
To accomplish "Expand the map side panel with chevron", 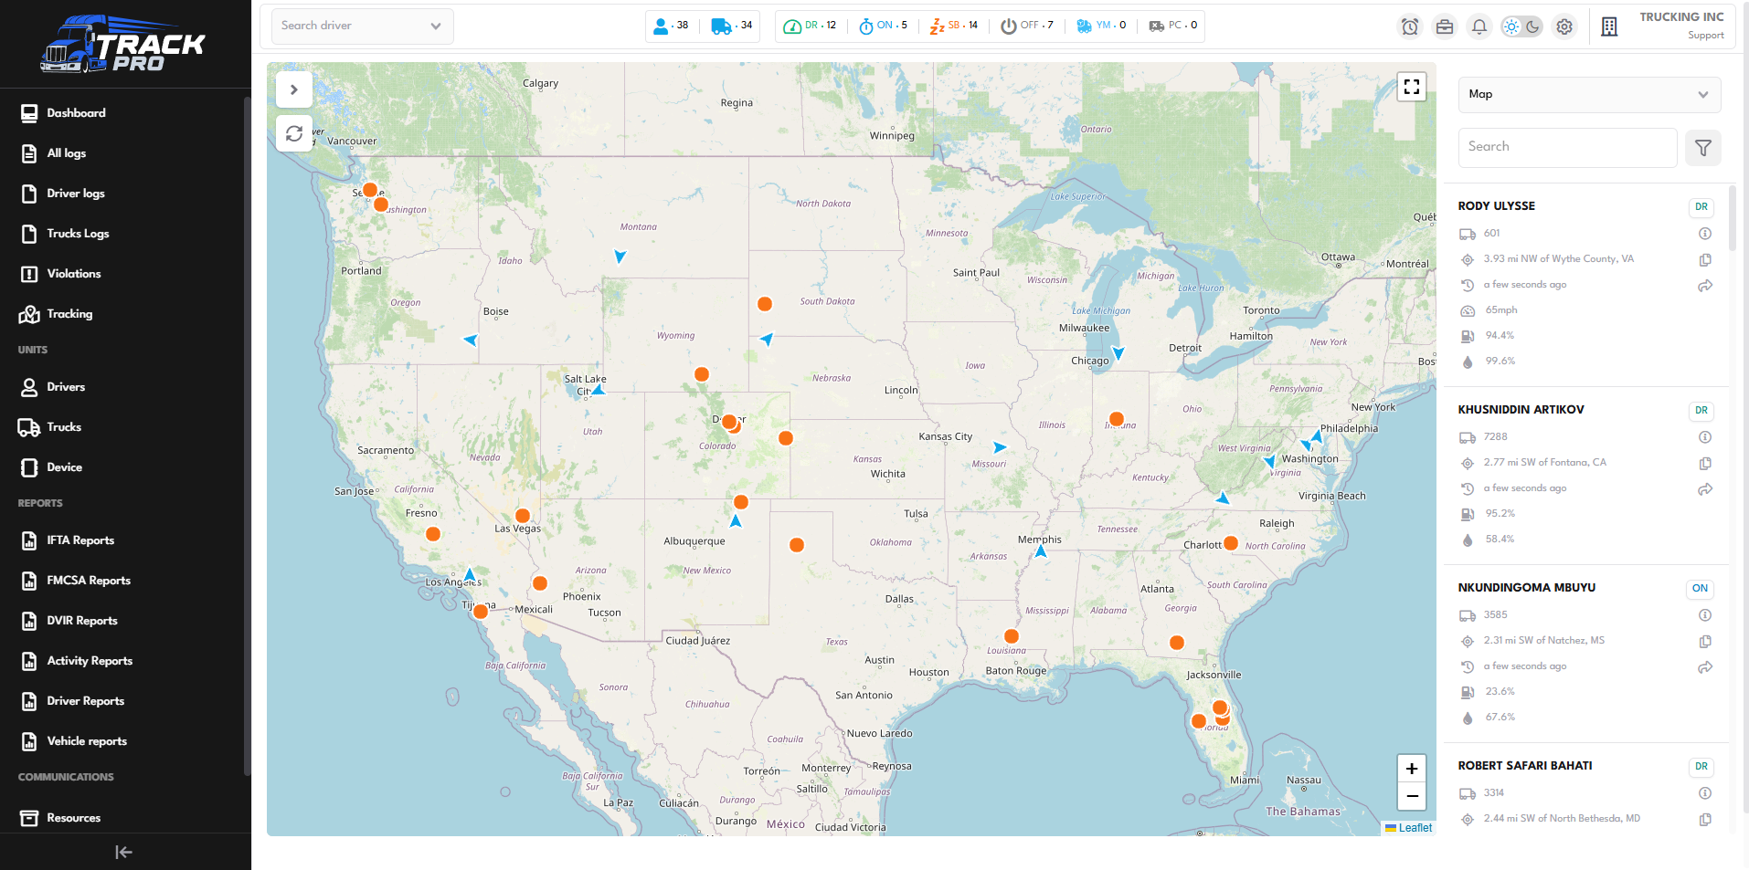I will [x=294, y=89].
